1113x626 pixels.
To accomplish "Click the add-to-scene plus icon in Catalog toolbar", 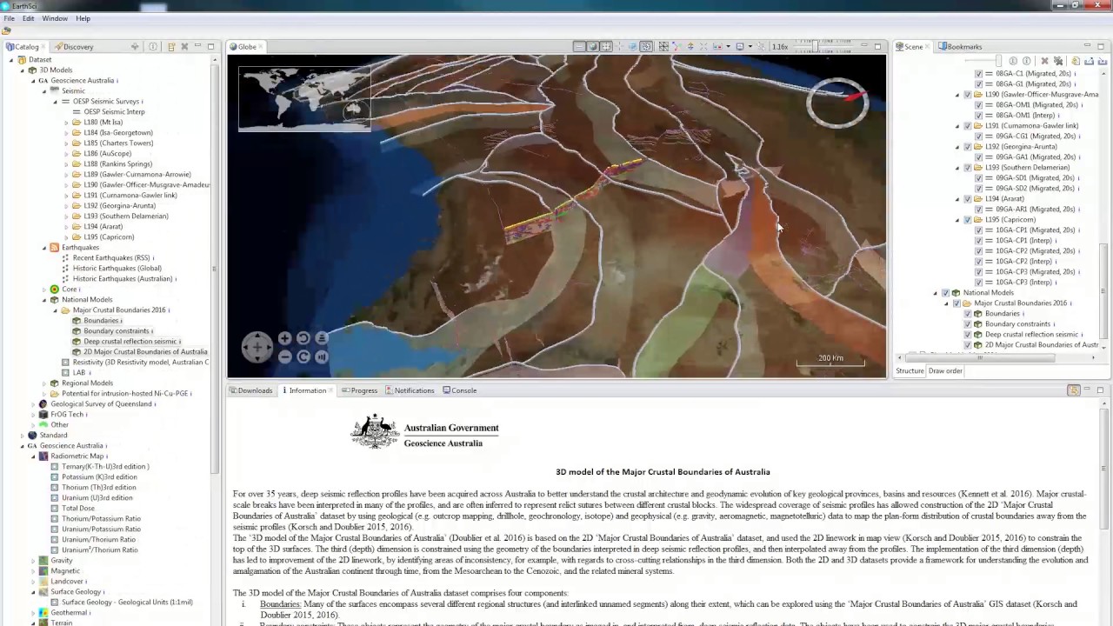I will [135, 46].
